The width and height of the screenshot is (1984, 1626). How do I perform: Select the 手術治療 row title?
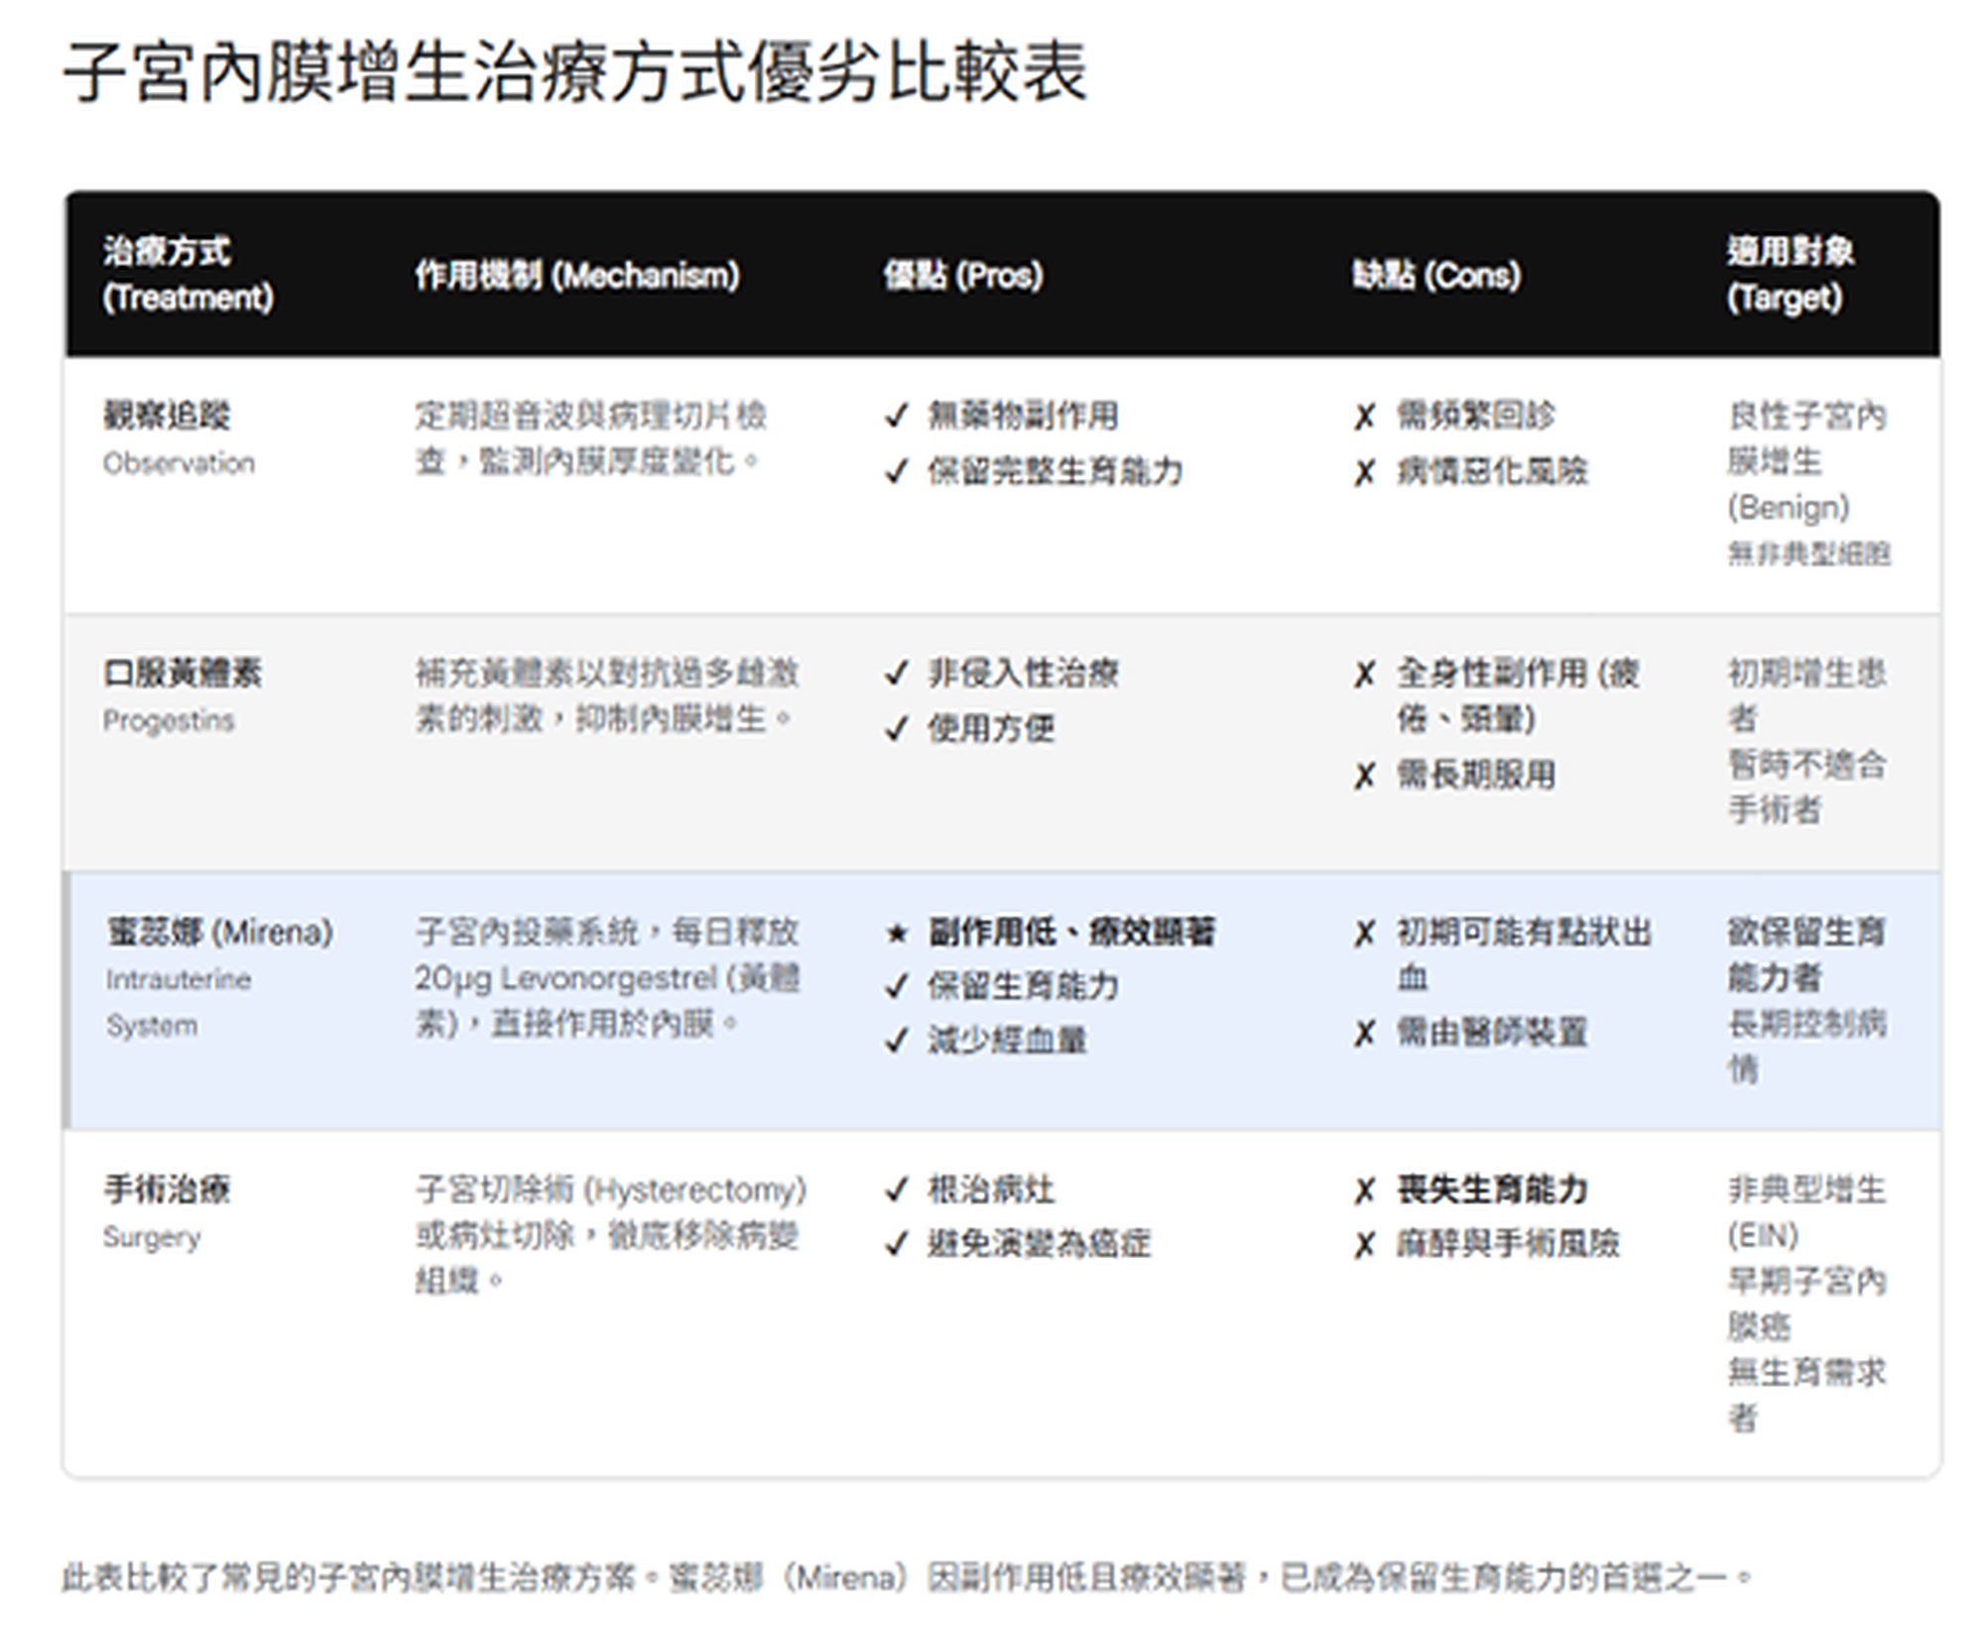pyautogui.click(x=167, y=1188)
